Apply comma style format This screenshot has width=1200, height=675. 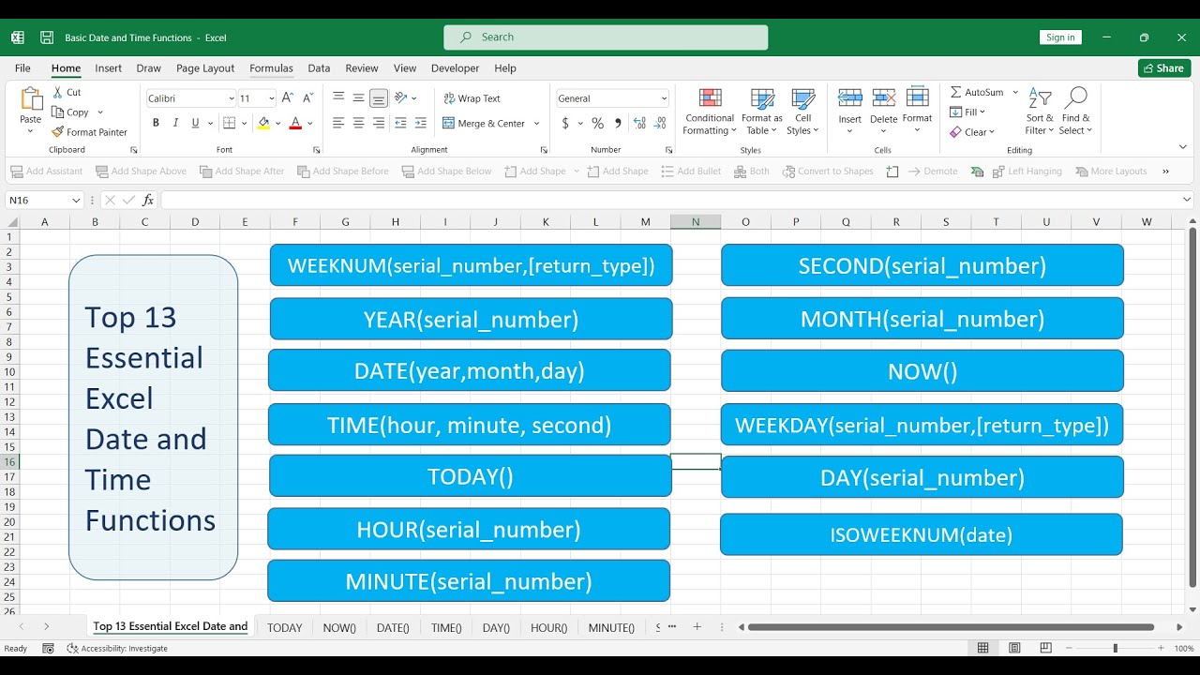[x=618, y=123]
